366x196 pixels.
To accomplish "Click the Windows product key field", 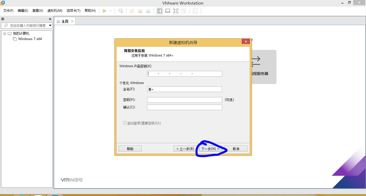I will coord(184,74).
